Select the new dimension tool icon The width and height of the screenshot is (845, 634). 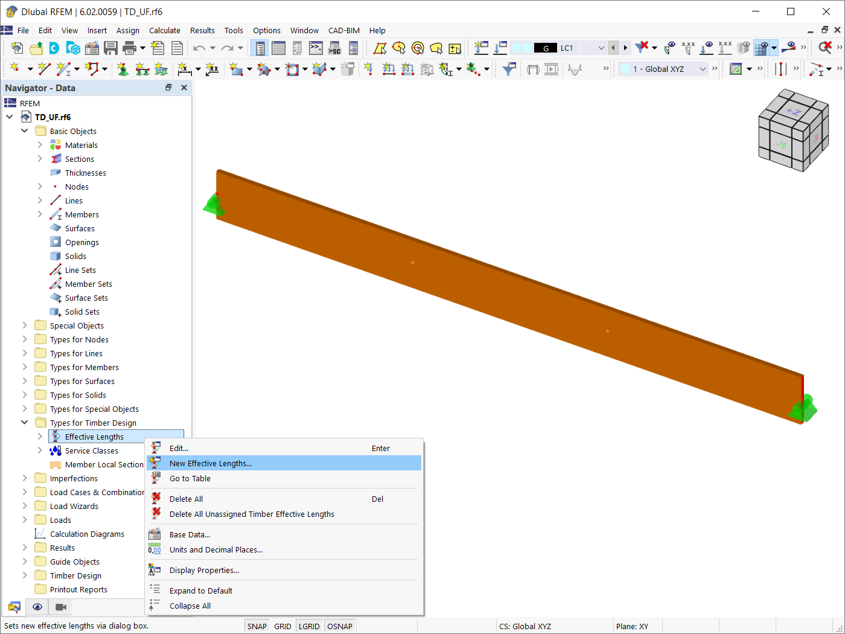coord(184,69)
